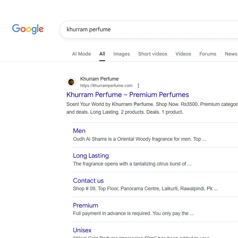This screenshot has width=238, height=238.
Task: Switch to the Images tab
Action: (x=121, y=54)
